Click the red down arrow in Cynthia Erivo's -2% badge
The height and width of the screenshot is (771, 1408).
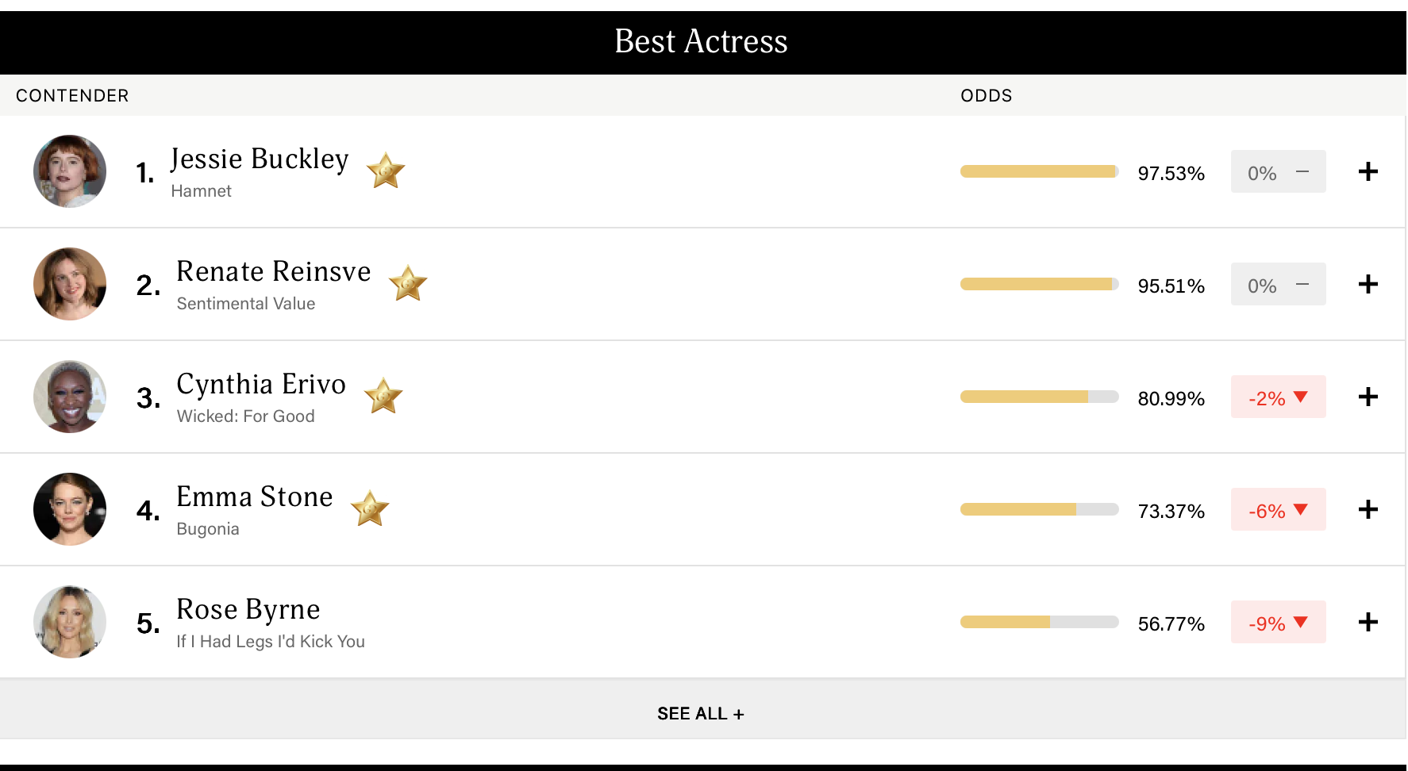tap(1300, 397)
